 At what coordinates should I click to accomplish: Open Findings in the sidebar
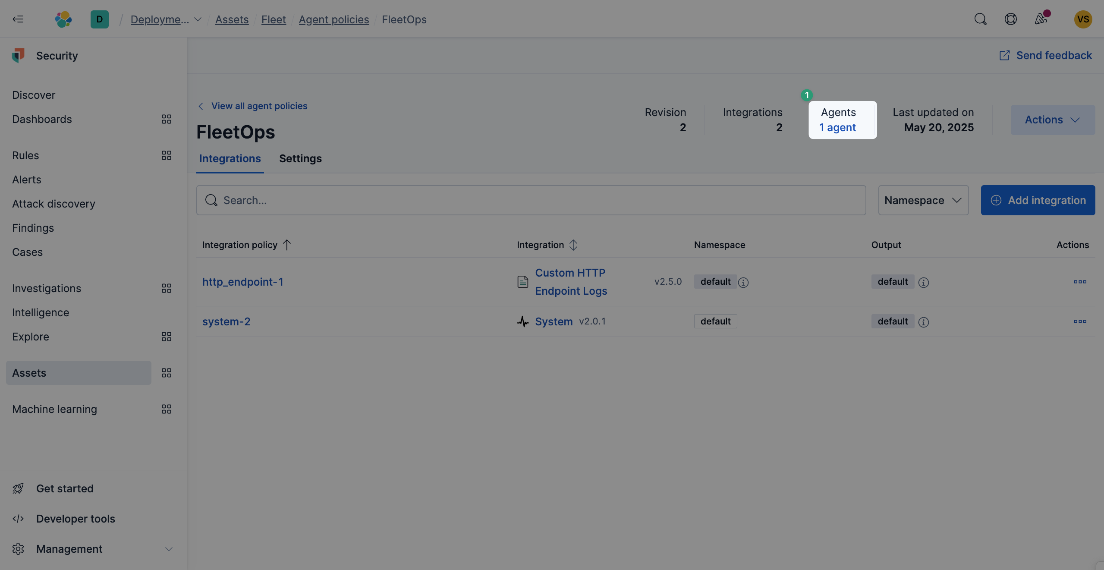click(x=33, y=228)
